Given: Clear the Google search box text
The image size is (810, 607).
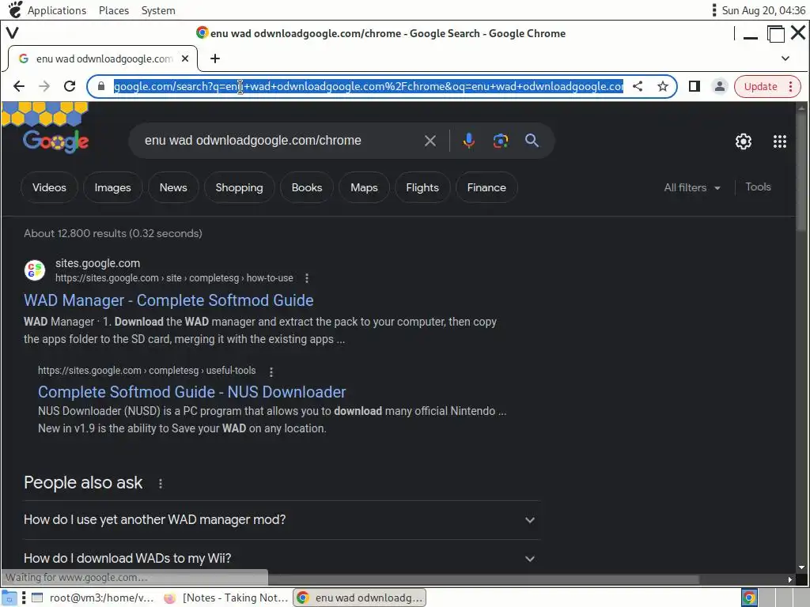Looking at the screenshot, I should pyautogui.click(x=430, y=141).
